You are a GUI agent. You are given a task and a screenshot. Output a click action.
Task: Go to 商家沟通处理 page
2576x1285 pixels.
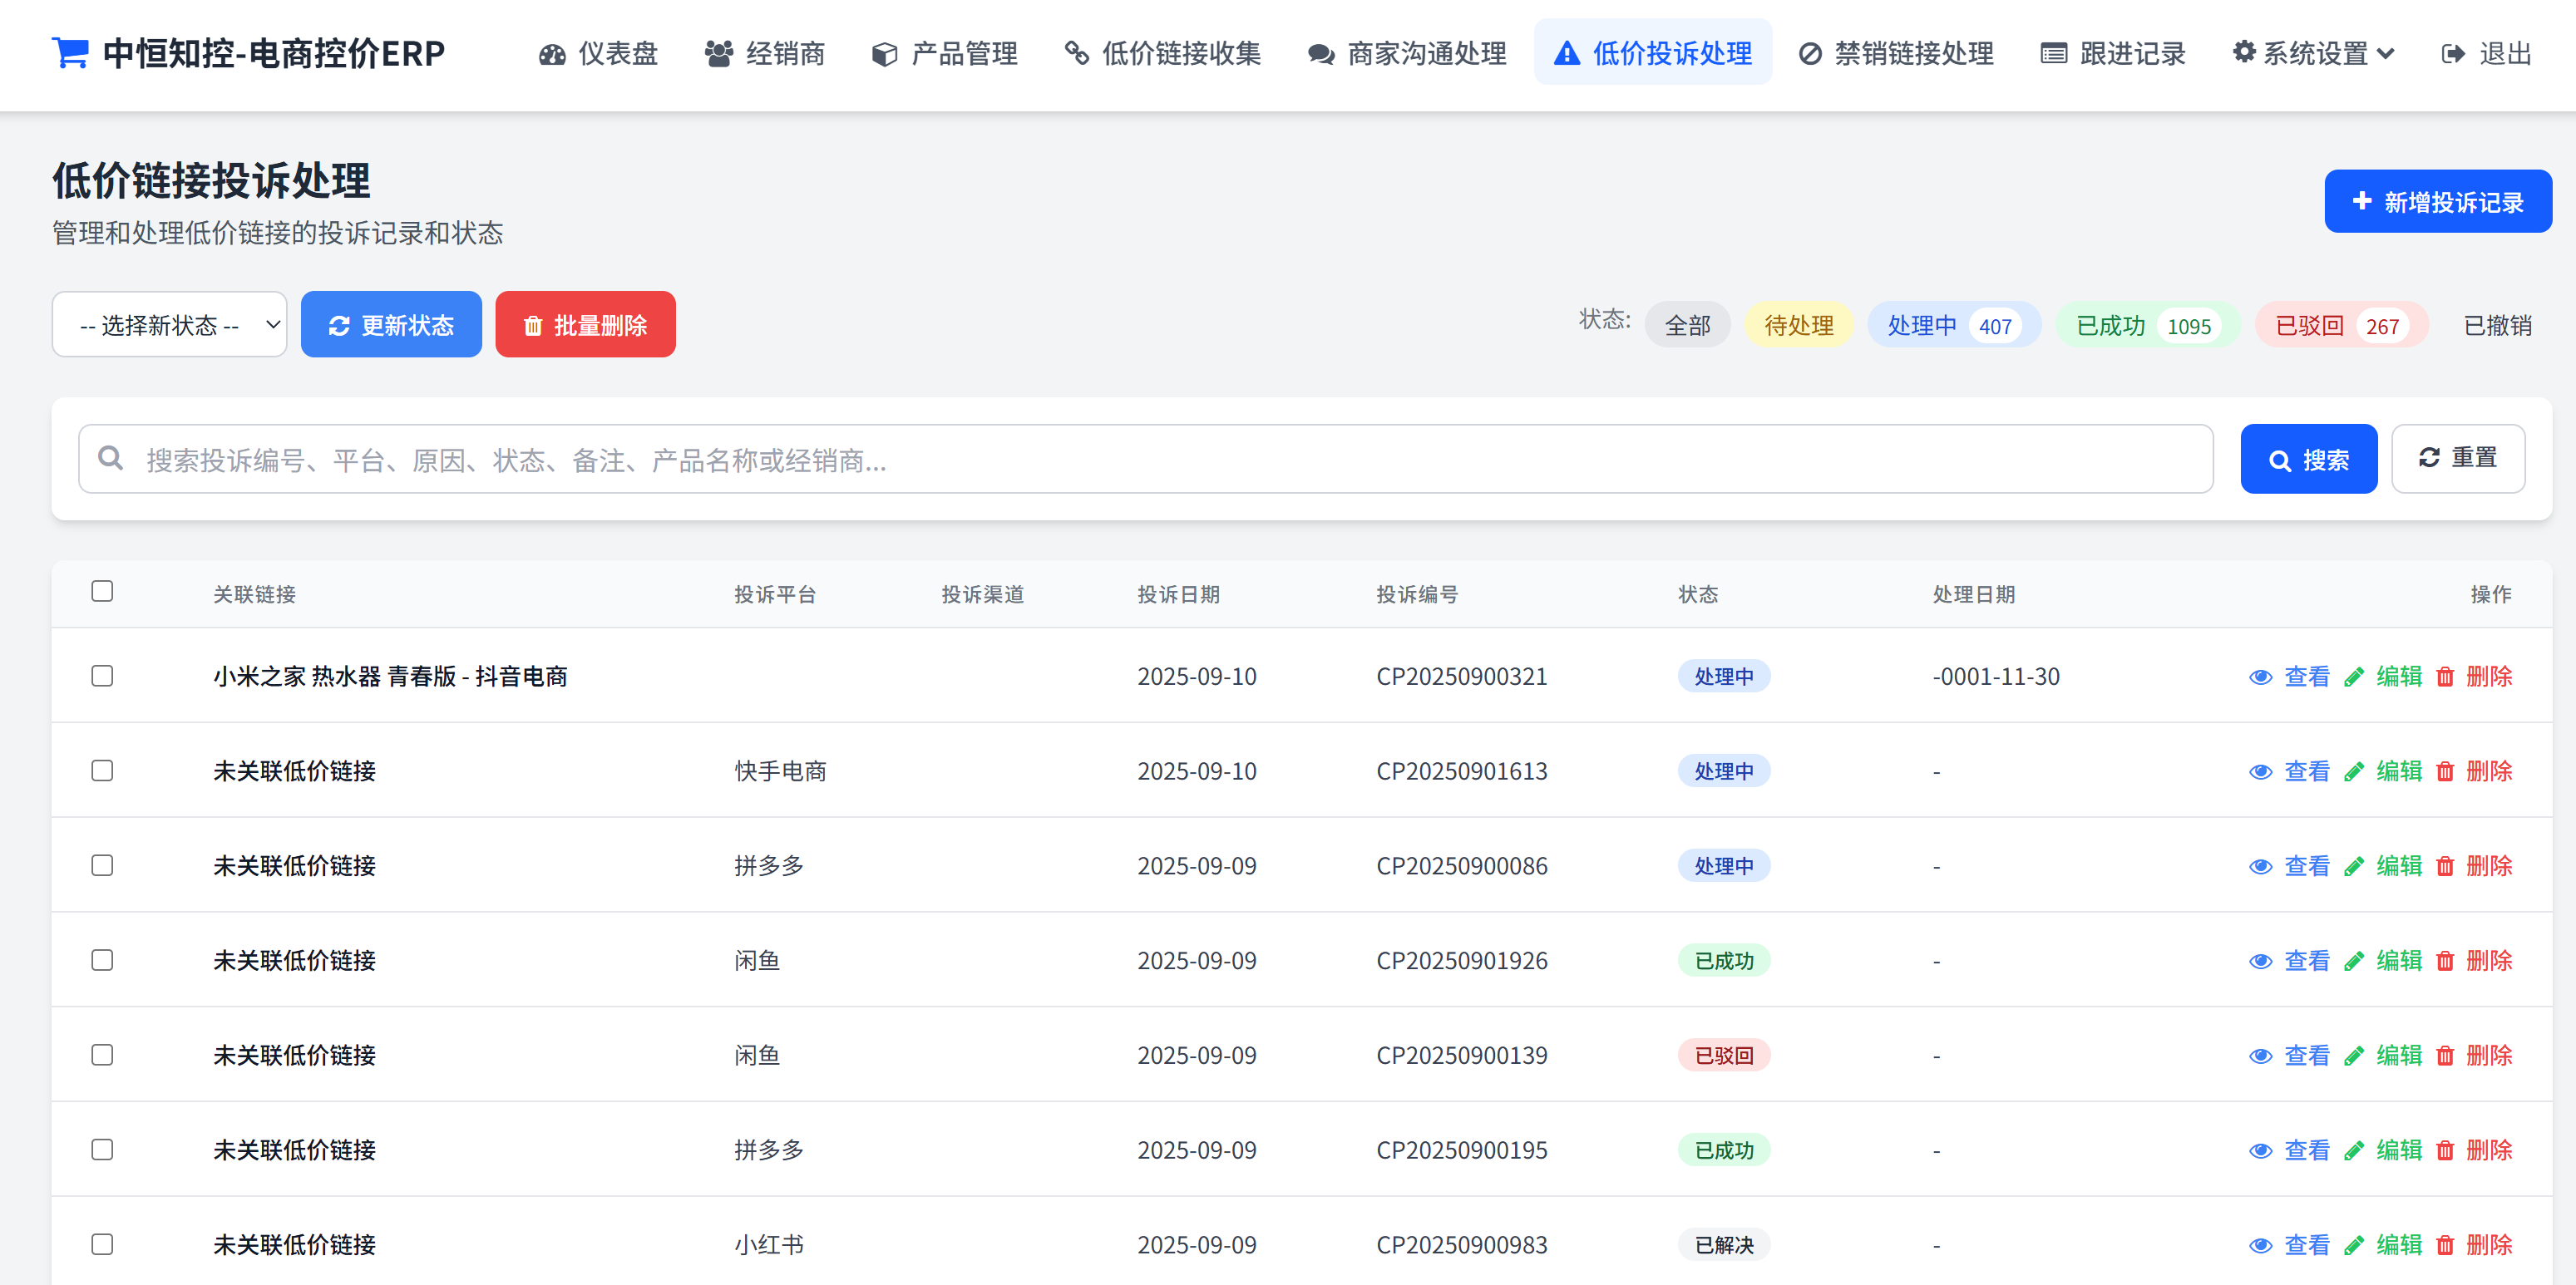tap(1406, 54)
